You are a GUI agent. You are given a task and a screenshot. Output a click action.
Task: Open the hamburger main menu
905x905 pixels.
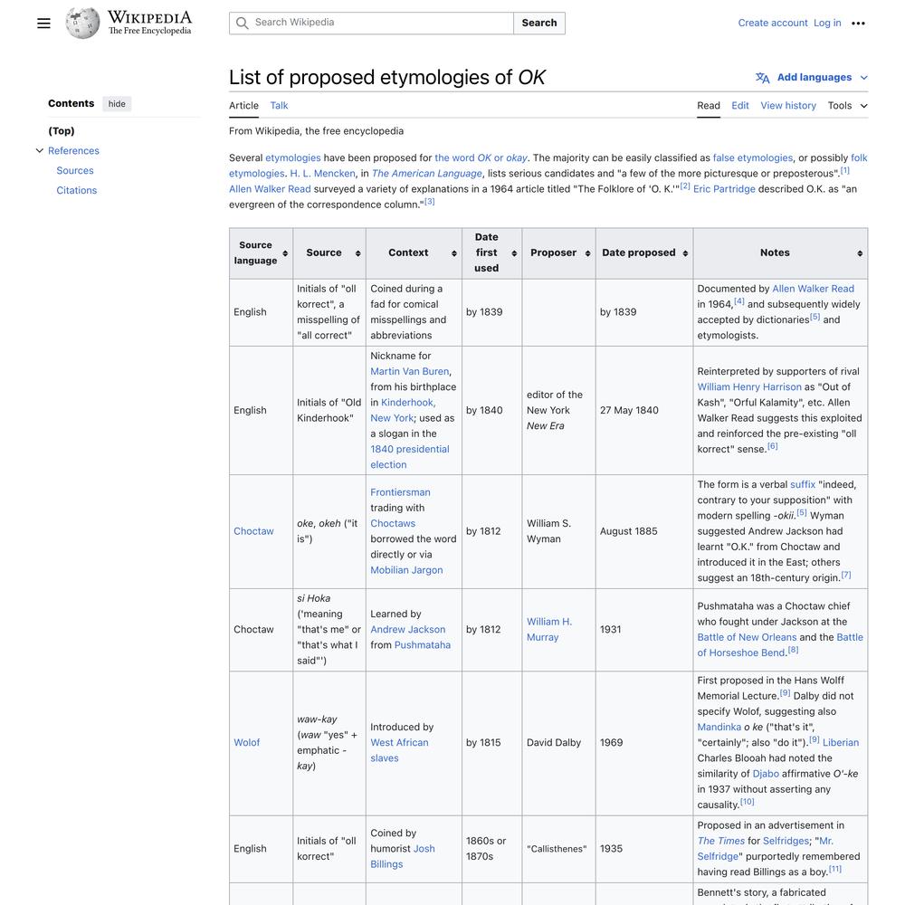click(43, 24)
